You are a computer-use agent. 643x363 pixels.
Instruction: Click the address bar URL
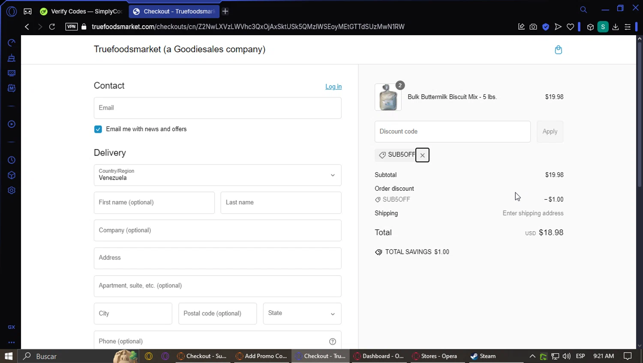point(248,27)
